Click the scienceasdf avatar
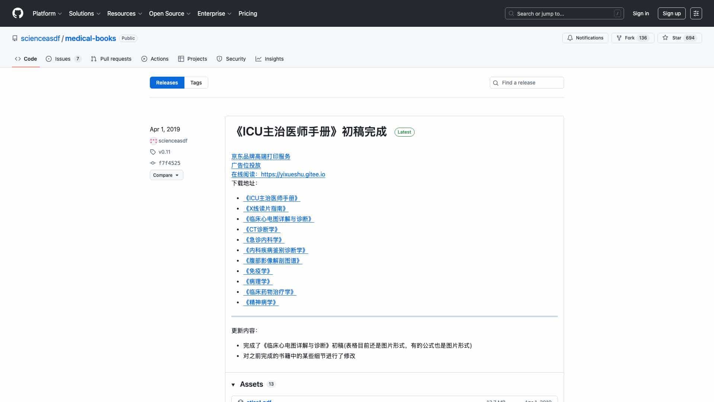The height and width of the screenshot is (402, 714). point(153,141)
